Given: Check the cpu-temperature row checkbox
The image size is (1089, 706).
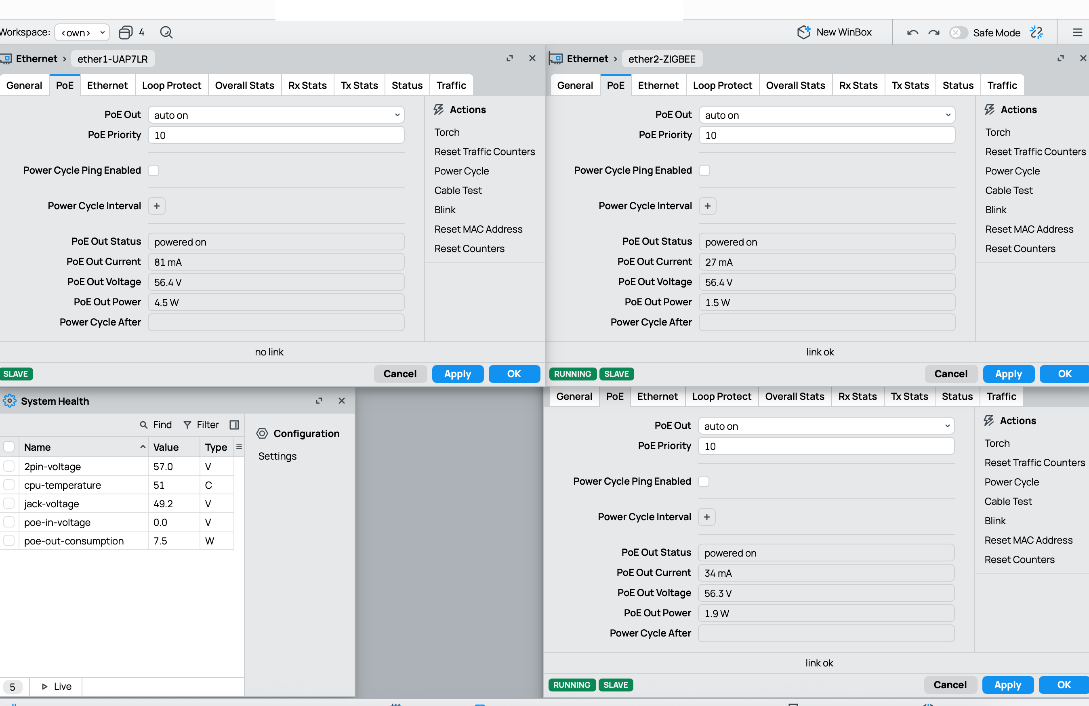Looking at the screenshot, I should (x=9, y=485).
